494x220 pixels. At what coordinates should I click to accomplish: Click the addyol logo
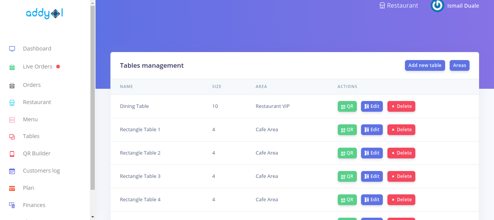(x=44, y=14)
